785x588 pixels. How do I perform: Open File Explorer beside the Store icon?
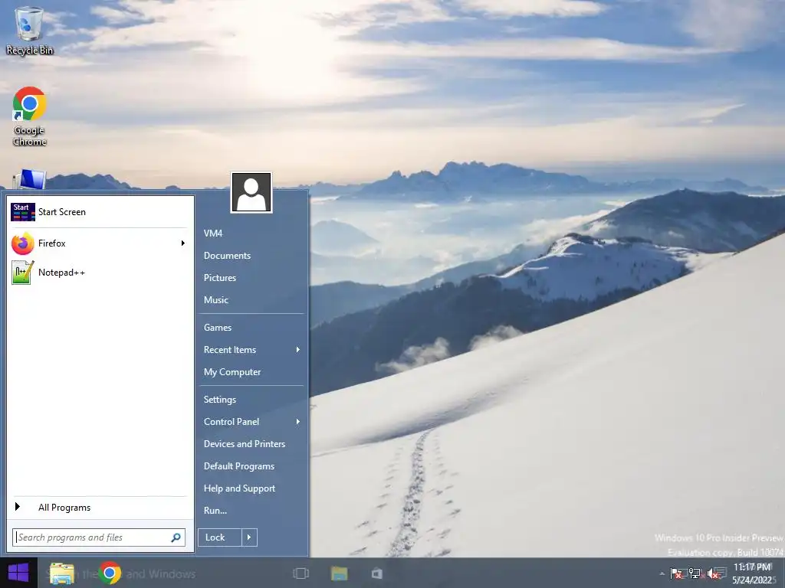339,573
